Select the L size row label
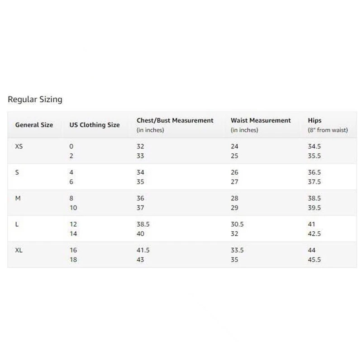The width and height of the screenshot is (362, 362). coord(17,224)
